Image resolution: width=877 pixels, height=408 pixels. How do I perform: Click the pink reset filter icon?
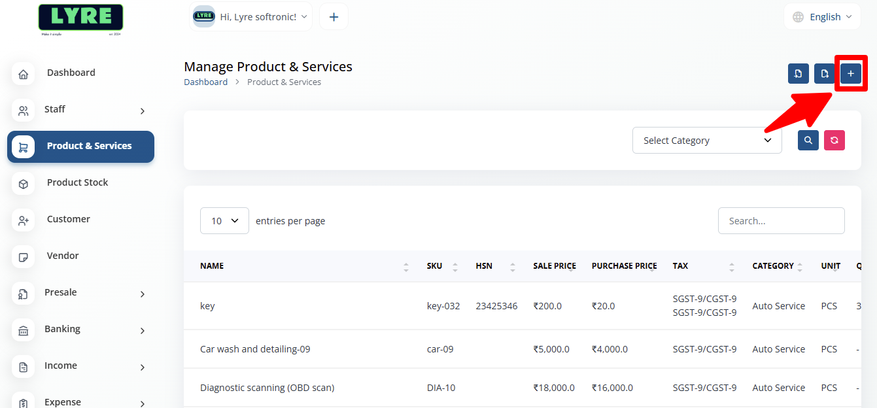(834, 140)
